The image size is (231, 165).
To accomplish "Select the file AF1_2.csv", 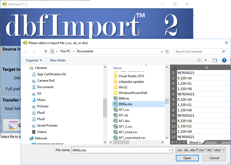I will pos(125,127).
